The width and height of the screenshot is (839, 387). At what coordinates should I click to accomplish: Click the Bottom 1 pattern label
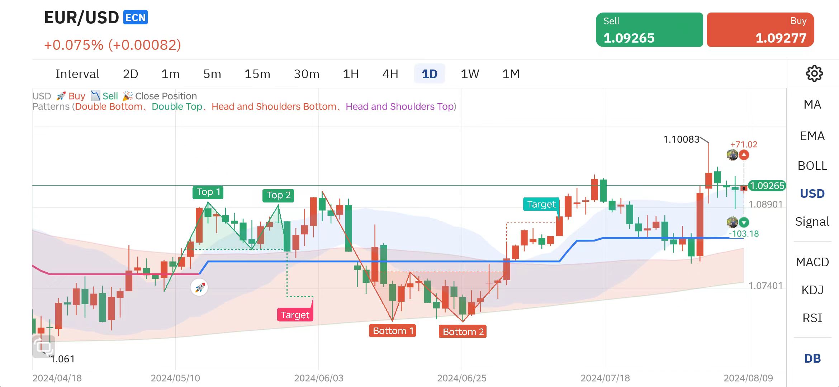tap(392, 330)
